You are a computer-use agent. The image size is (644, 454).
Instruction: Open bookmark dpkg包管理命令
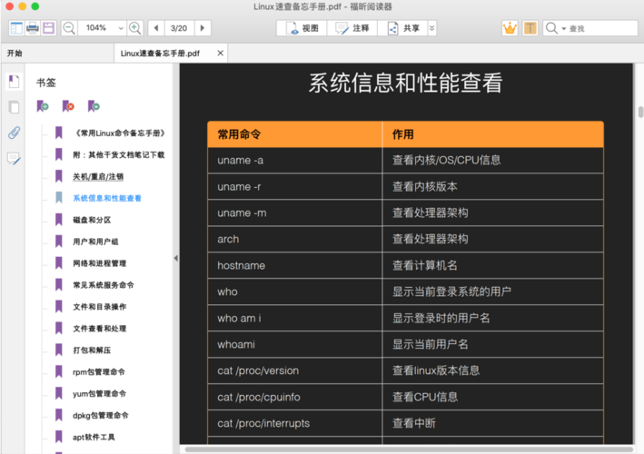[x=101, y=416]
